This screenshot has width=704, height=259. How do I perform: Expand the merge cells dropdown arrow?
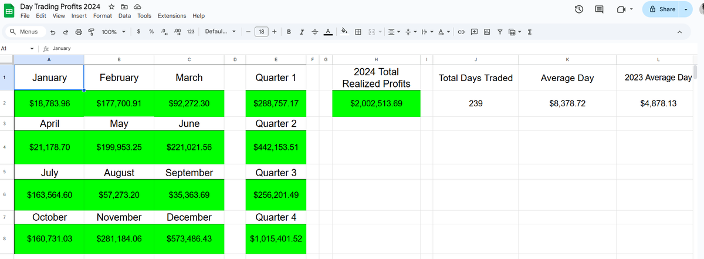click(380, 32)
